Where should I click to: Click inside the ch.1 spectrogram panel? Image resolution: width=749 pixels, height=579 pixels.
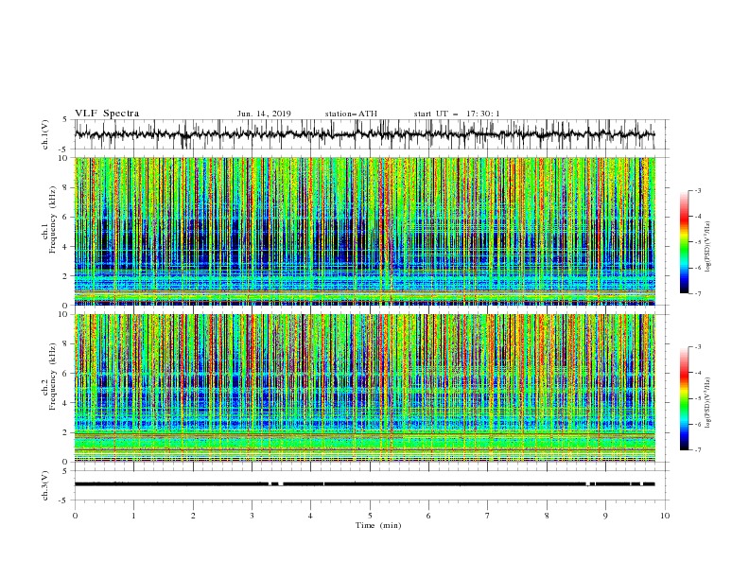pos(365,231)
